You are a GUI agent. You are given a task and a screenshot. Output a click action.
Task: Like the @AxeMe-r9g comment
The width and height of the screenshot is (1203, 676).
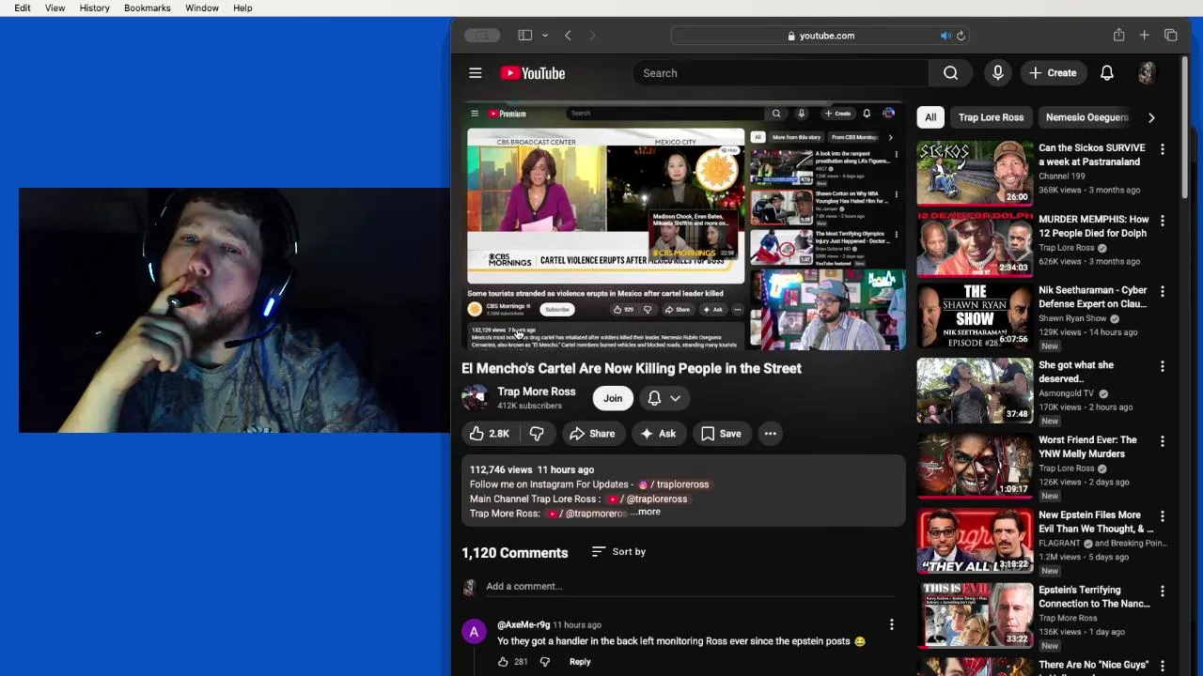point(503,662)
